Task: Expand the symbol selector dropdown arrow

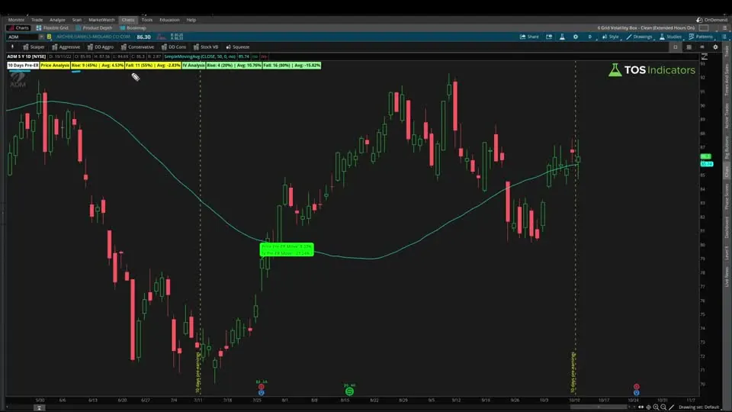Action: click(x=41, y=37)
